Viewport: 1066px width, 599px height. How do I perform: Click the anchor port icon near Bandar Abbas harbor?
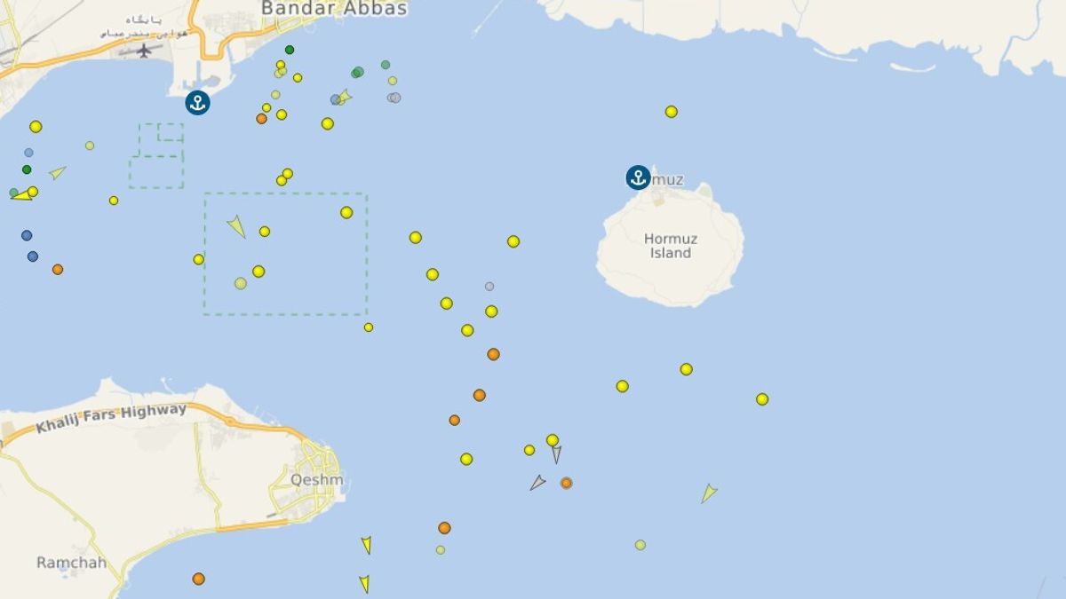click(197, 103)
